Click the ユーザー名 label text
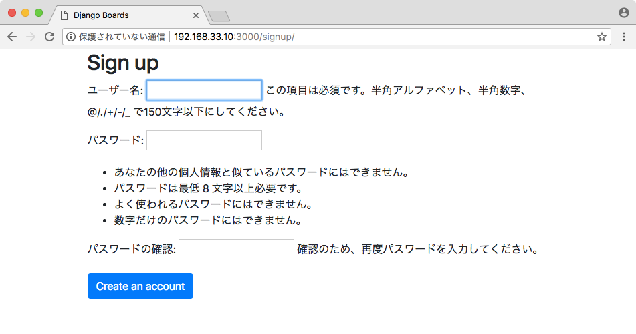The width and height of the screenshot is (636, 334). tap(115, 90)
